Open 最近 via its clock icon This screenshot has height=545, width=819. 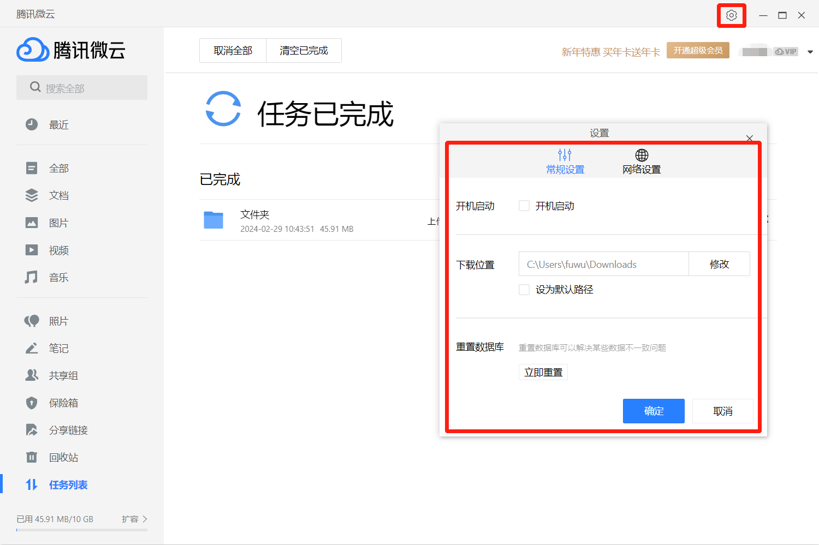coord(32,124)
